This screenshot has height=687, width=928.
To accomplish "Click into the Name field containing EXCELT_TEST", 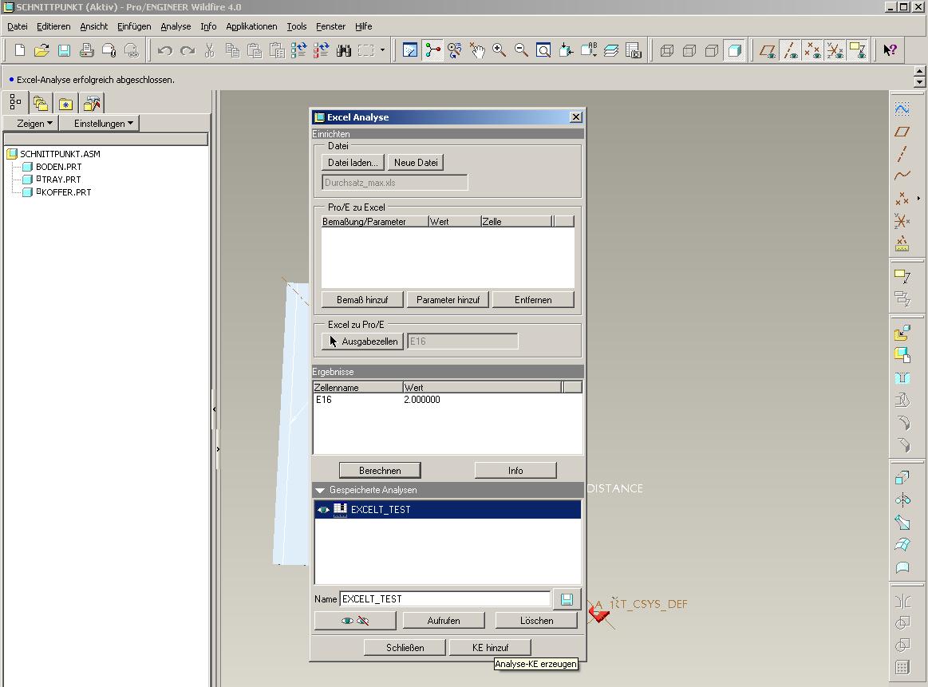I will pos(445,599).
